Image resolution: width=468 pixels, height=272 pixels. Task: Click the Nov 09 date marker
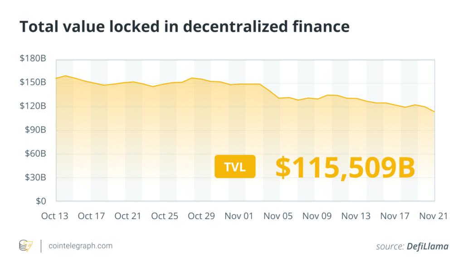click(x=317, y=216)
